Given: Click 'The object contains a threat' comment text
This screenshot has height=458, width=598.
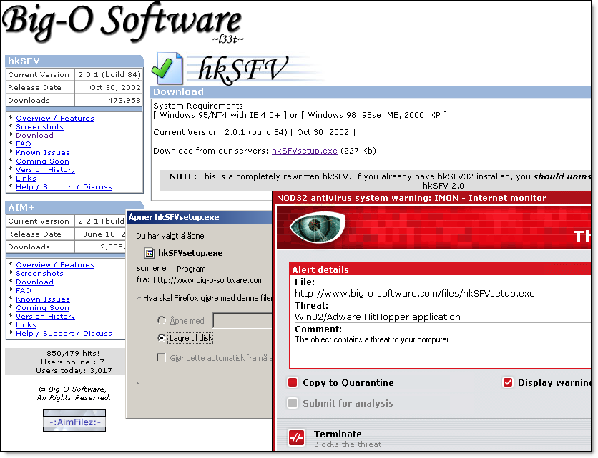Looking at the screenshot, I should (x=373, y=339).
